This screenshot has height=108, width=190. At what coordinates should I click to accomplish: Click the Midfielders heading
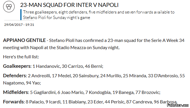(x=16, y=92)
